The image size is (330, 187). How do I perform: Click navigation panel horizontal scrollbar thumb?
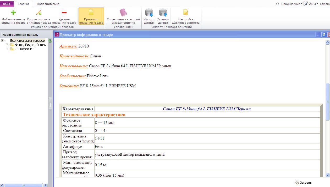click(x=24, y=185)
